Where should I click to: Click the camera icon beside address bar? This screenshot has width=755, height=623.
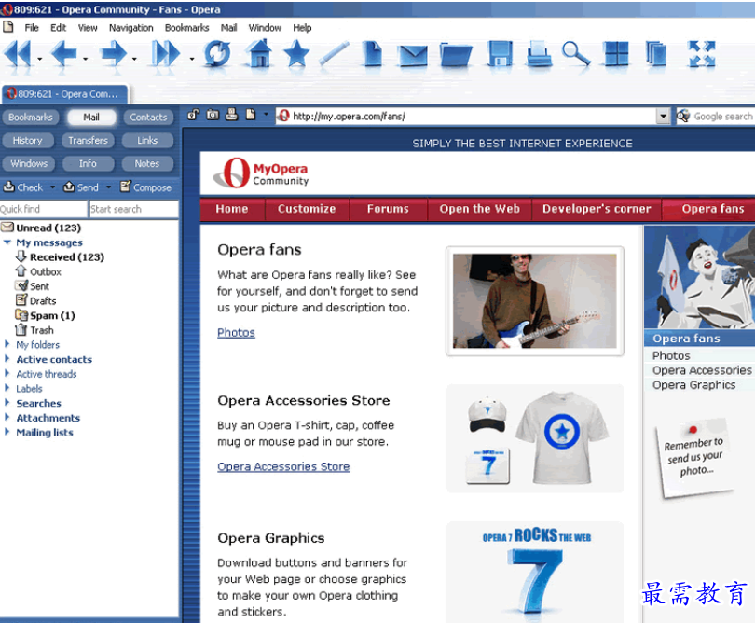point(213,115)
